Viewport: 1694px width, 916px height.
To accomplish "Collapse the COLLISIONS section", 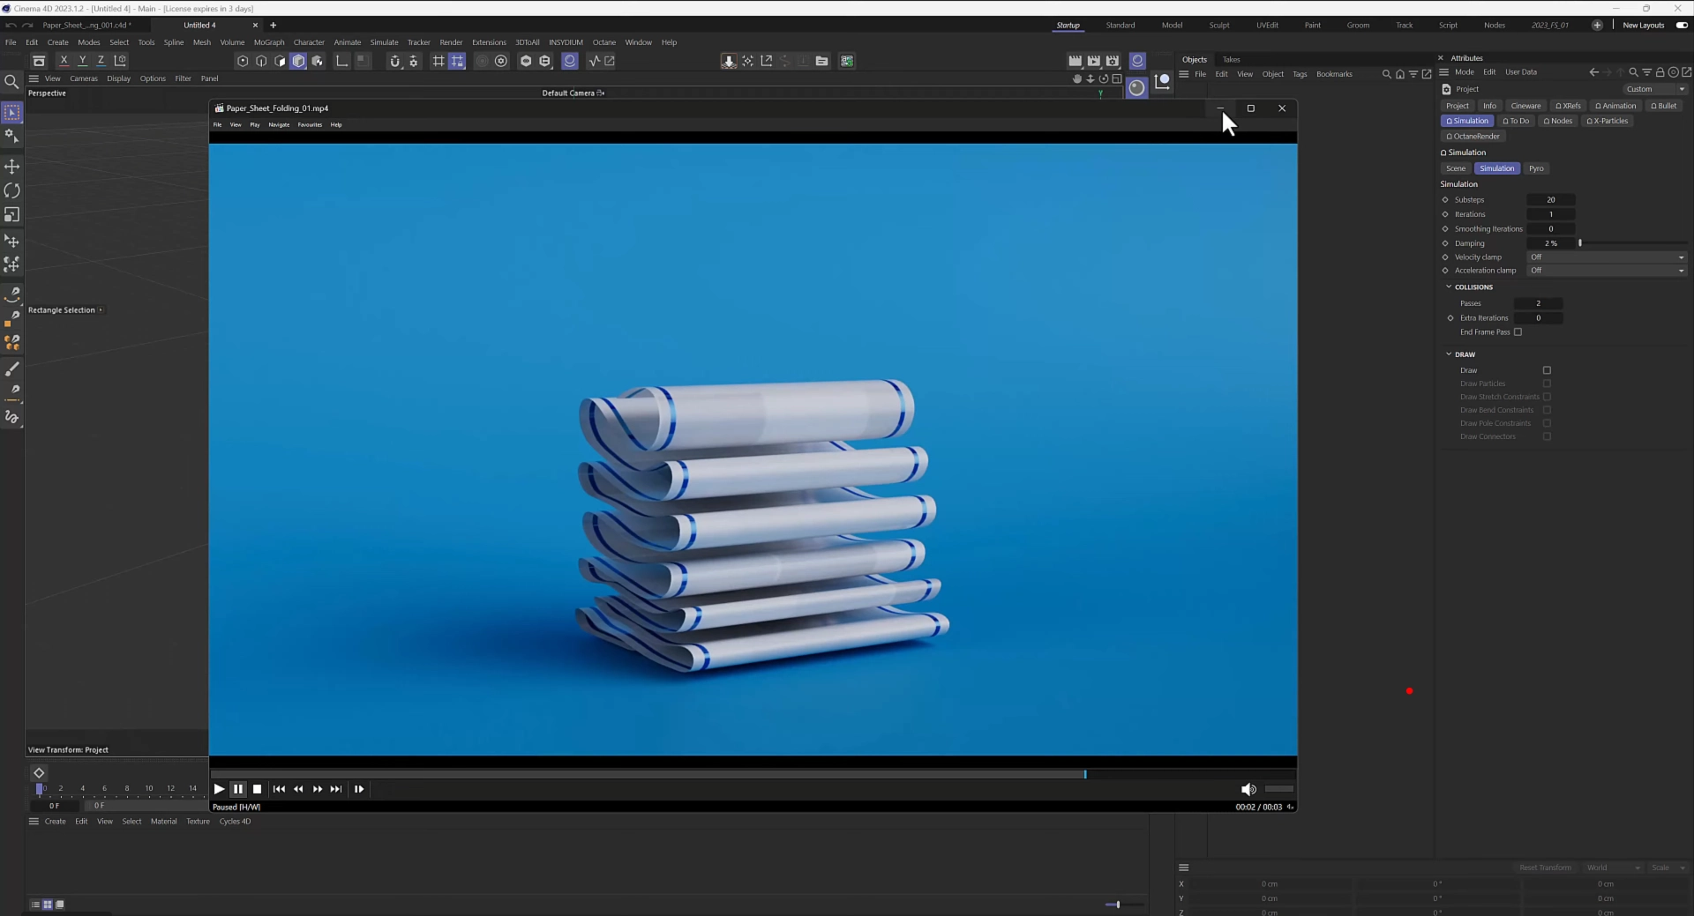I will pyautogui.click(x=1449, y=287).
